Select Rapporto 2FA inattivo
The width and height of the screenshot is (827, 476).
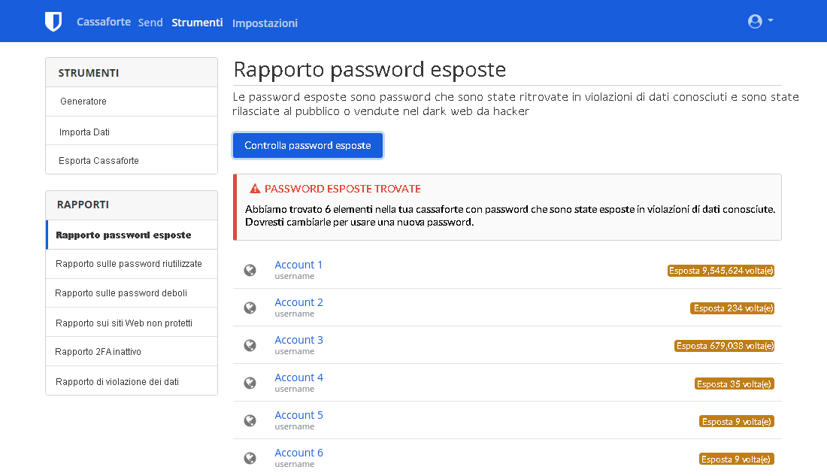tap(98, 351)
